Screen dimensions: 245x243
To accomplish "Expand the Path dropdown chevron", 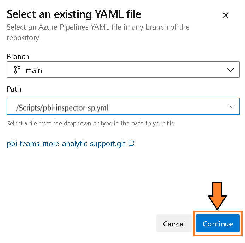I will click(232, 106).
